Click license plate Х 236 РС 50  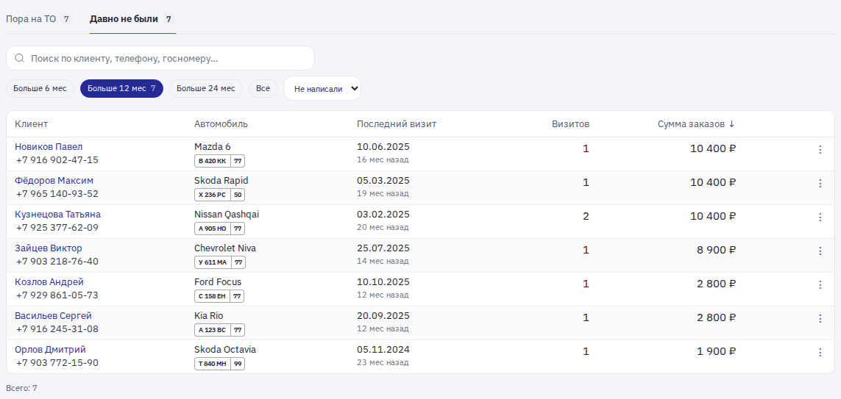pos(220,195)
